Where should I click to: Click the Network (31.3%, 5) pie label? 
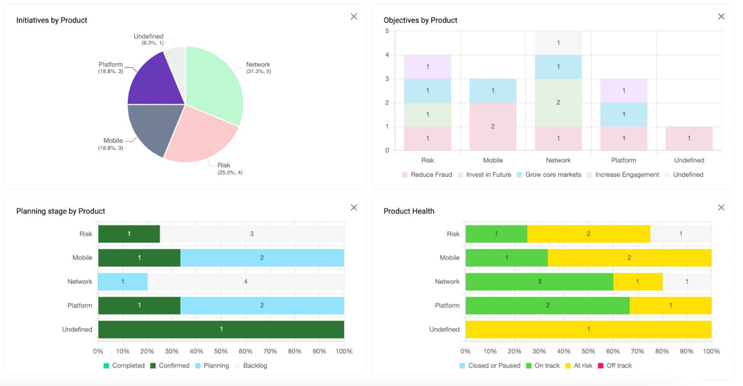pyautogui.click(x=258, y=68)
